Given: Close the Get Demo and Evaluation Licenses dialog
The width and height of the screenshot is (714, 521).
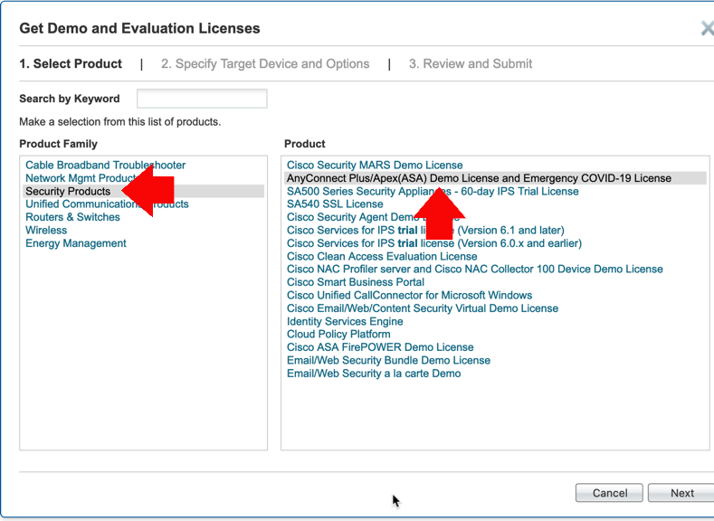Looking at the screenshot, I should 708,28.
